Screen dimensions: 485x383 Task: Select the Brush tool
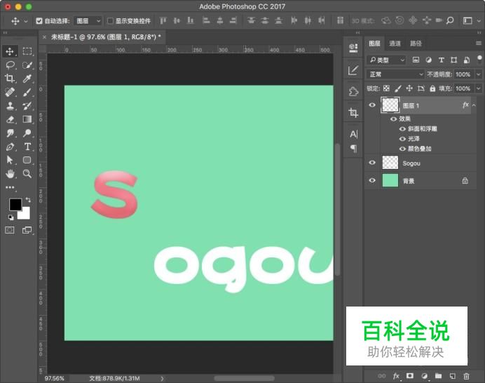[x=27, y=93]
